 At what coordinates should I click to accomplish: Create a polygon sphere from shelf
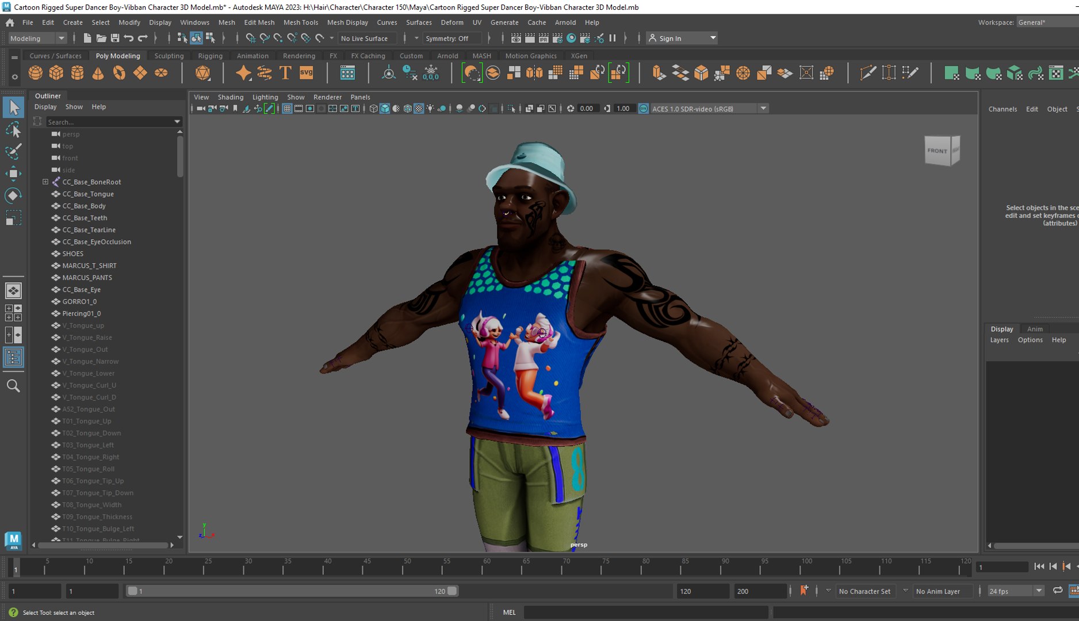[36, 73]
